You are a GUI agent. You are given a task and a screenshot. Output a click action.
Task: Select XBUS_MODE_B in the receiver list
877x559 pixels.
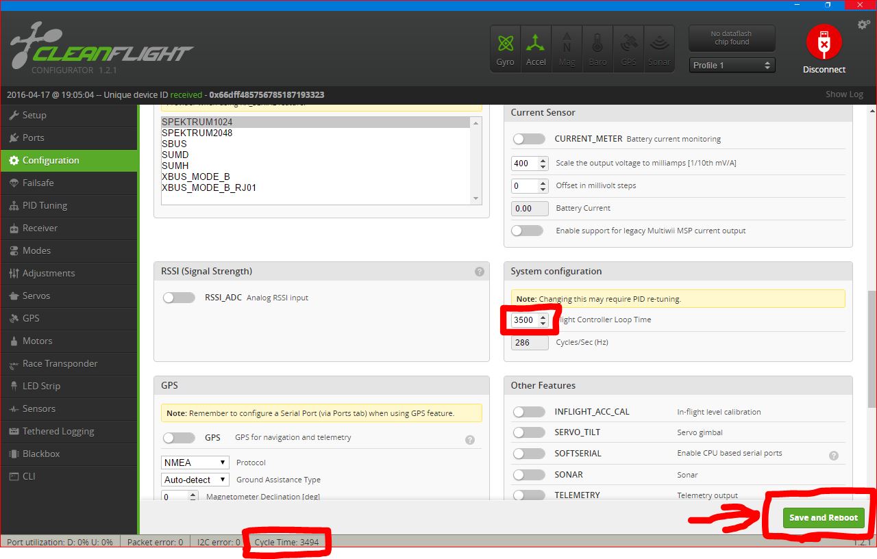pos(316,177)
